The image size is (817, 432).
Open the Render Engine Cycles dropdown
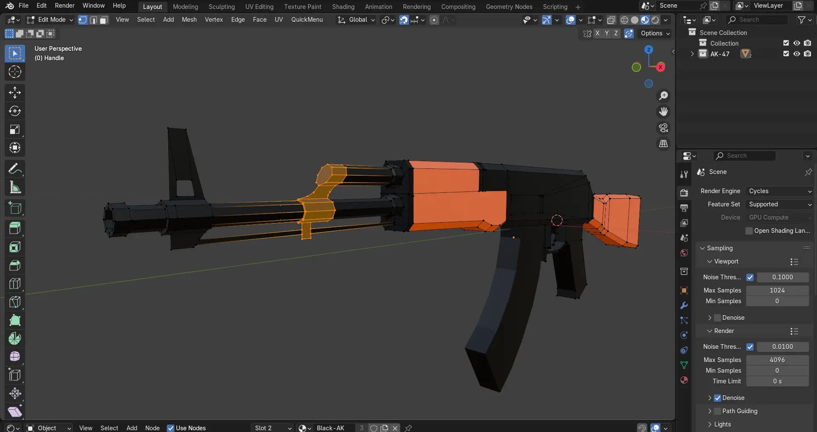click(x=780, y=191)
